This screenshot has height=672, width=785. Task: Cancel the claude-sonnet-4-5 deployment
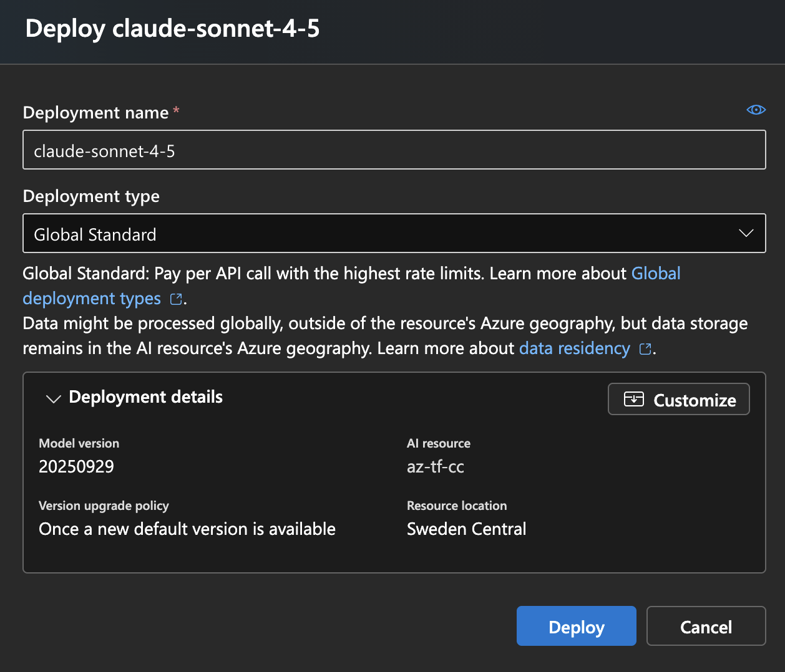[706, 626]
